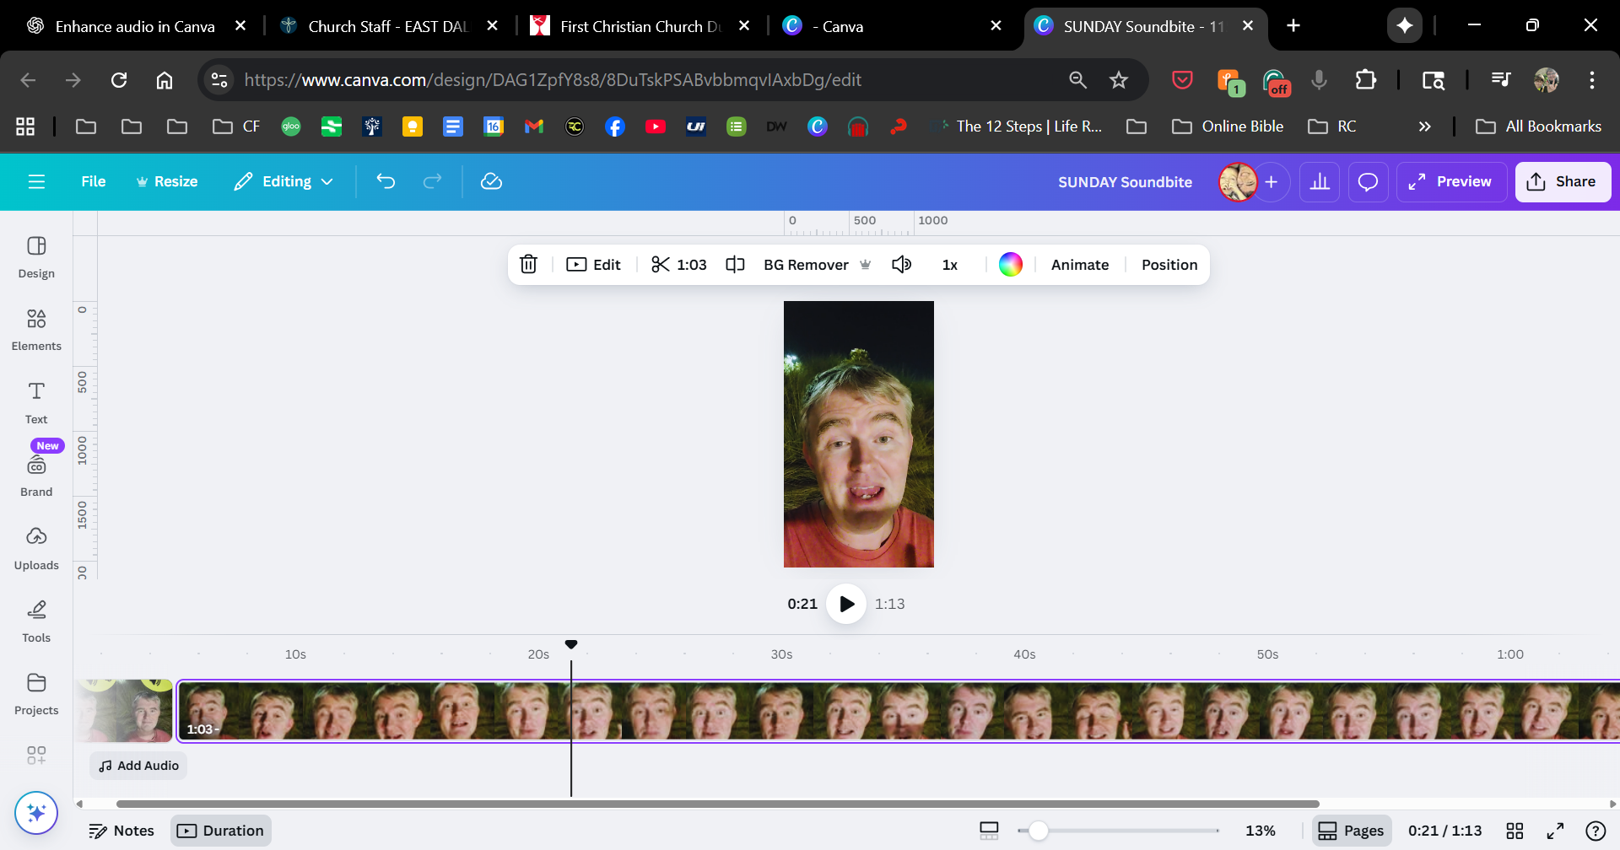Toggle the Pages view button

(1351, 831)
